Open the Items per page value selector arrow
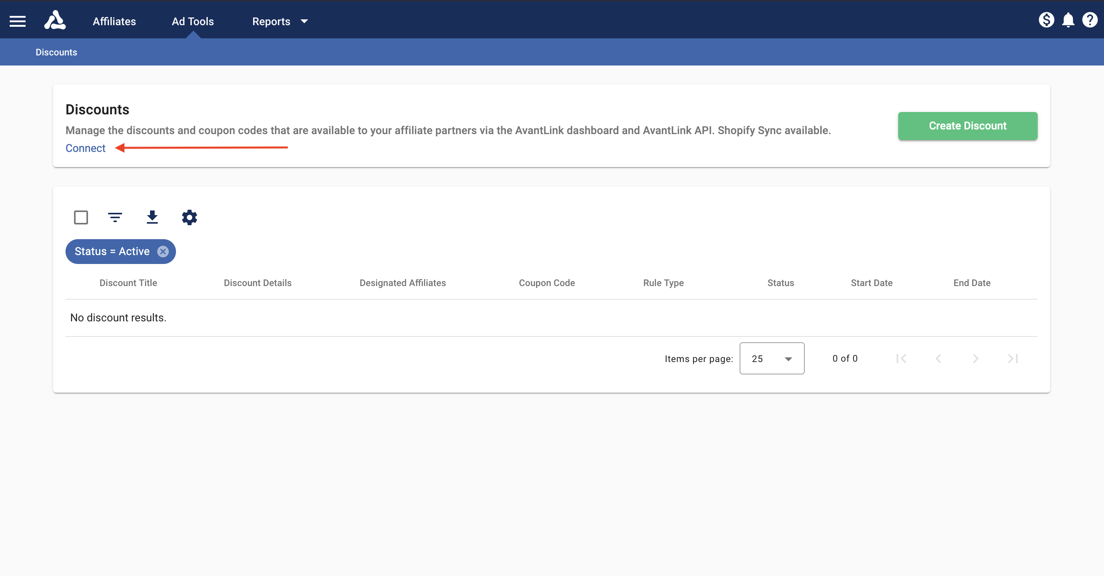Viewport: 1104px width, 576px height. 788,358
